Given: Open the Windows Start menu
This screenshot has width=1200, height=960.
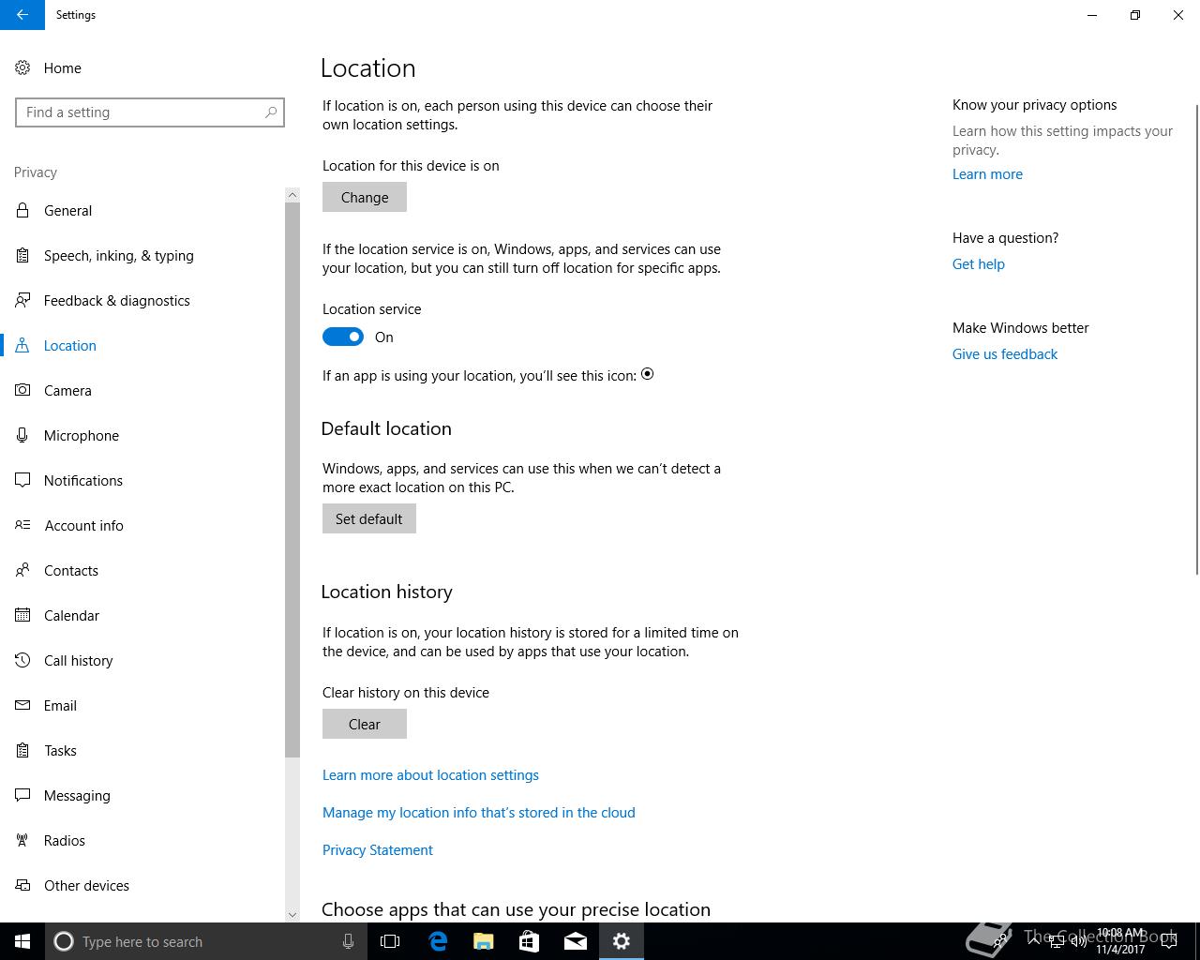Looking at the screenshot, I should tap(22, 941).
